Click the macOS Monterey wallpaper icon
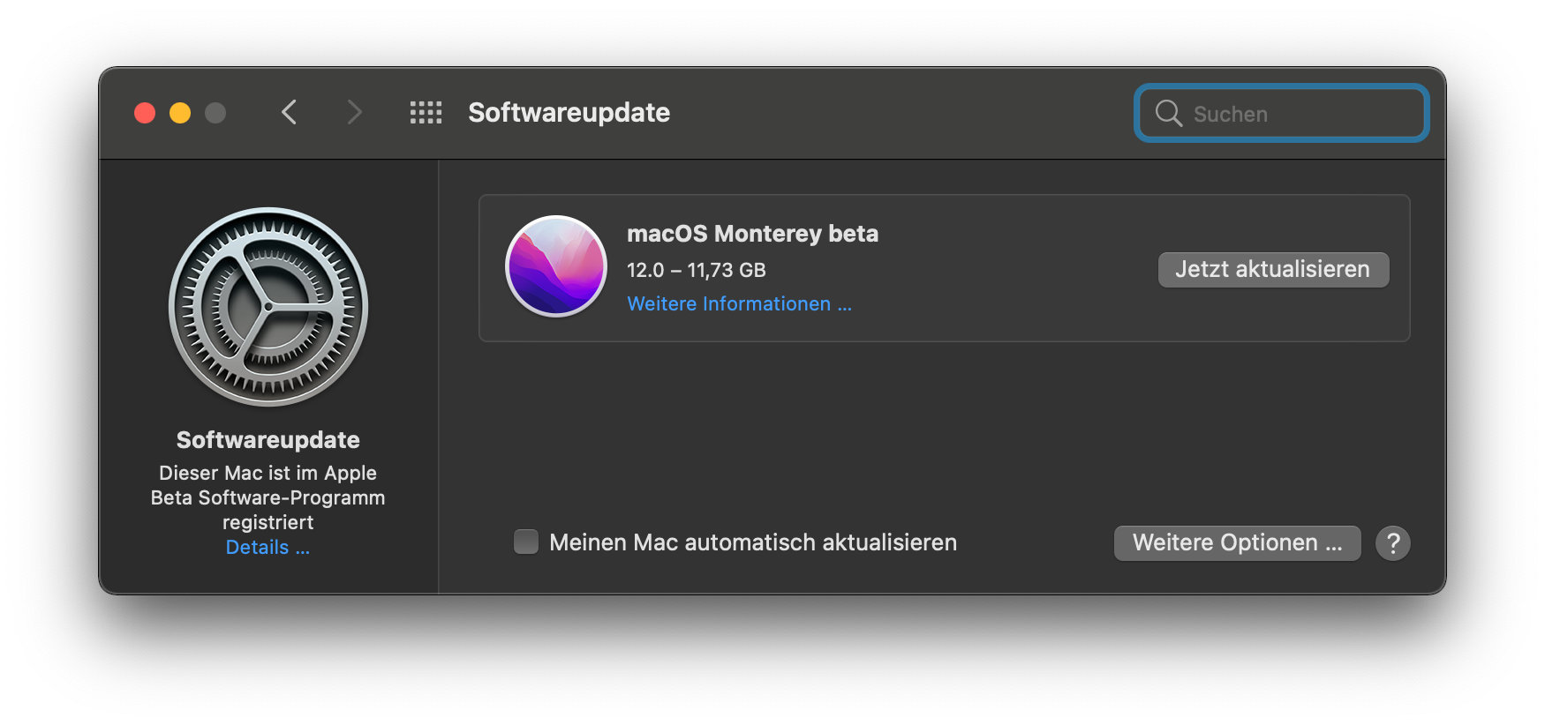Screen dimensions: 1545x725 556,266
